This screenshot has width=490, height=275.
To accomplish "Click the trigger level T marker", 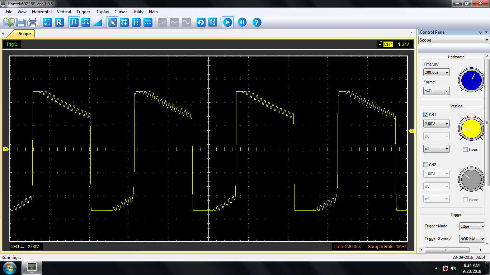I will pyautogui.click(x=412, y=131).
